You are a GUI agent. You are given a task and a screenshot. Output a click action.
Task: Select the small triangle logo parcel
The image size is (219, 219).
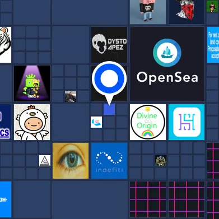45,161
